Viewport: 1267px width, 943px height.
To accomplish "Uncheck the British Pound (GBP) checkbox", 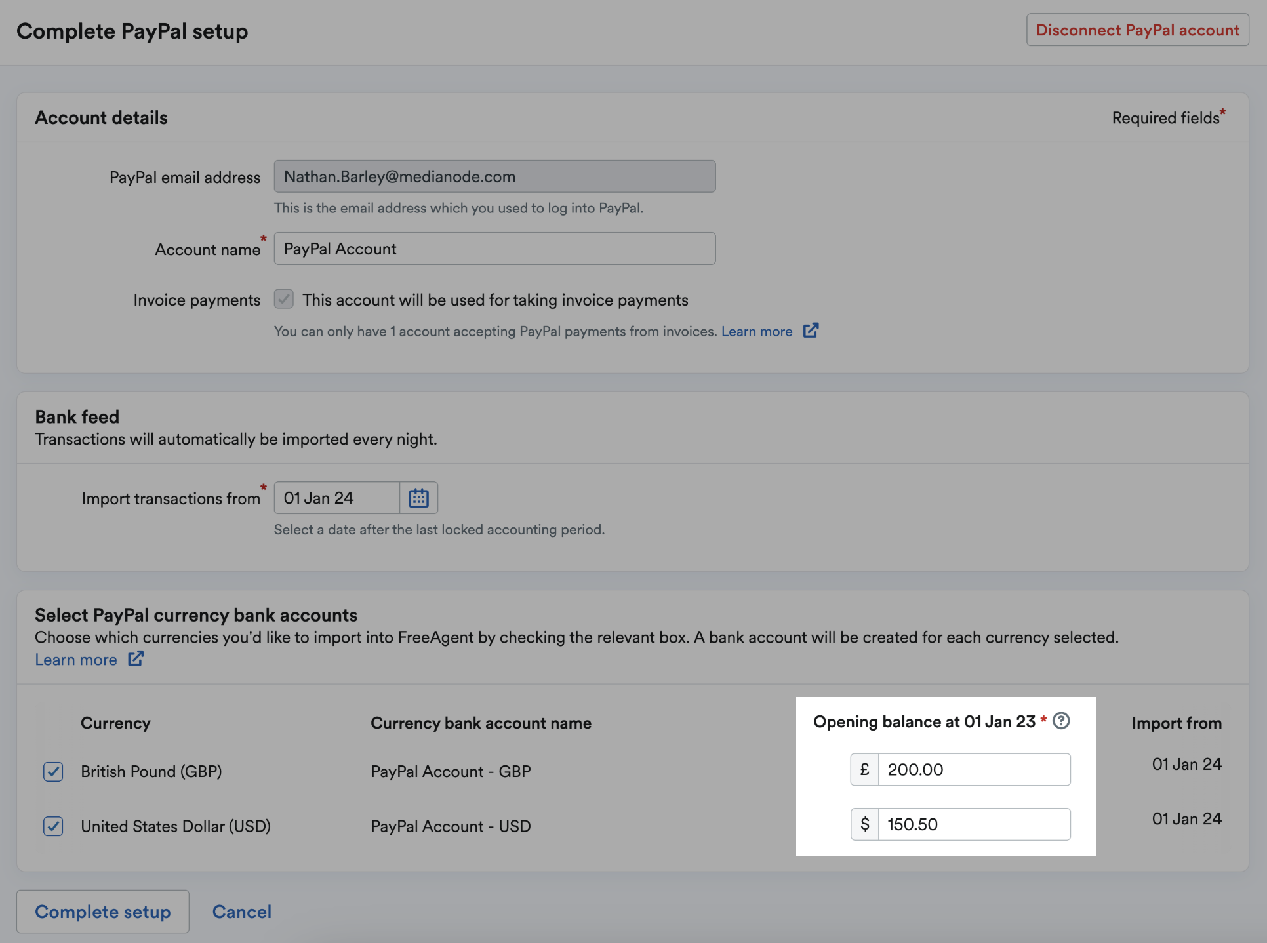I will pyautogui.click(x=53, y=771).
